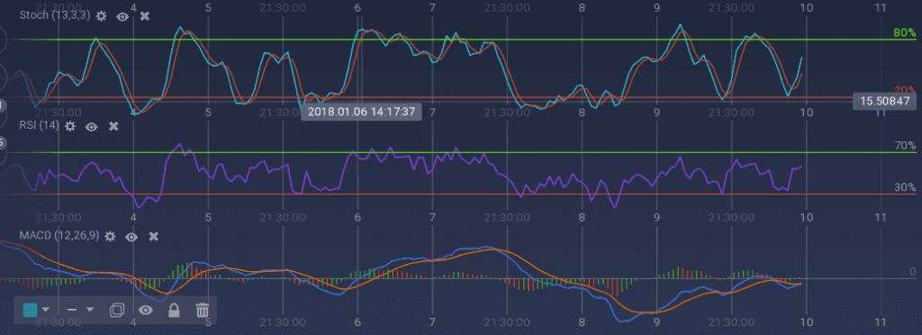Open MACD (12,26,9) settings gear
The height and width of the screenshot is (335, 922).
click(109, 236)
